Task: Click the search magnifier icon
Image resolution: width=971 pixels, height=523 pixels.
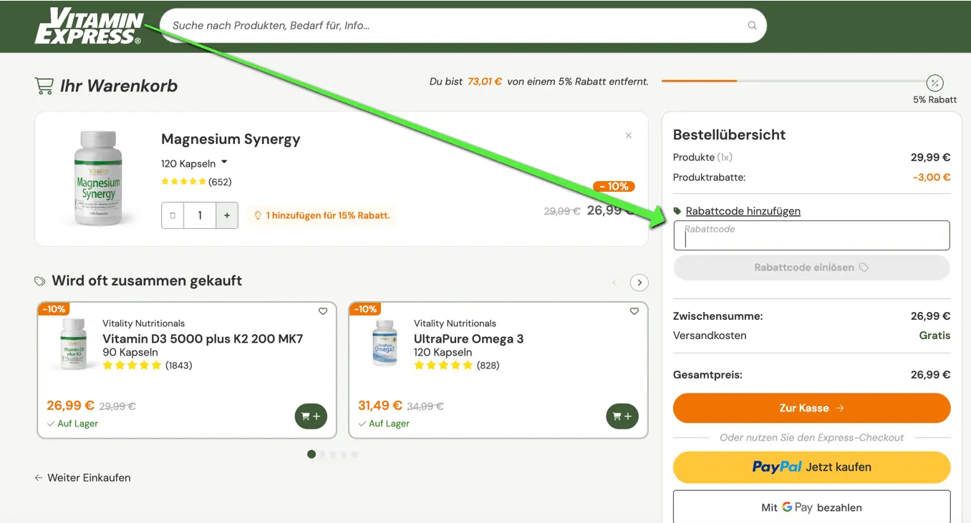Action: 752,26
